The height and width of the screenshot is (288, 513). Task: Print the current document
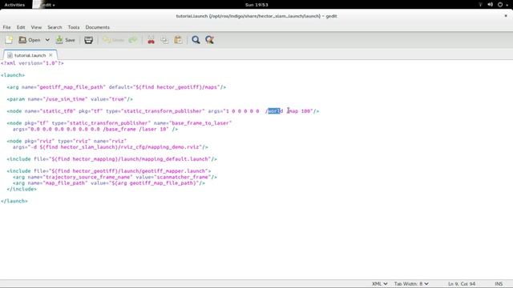[88, 40]
